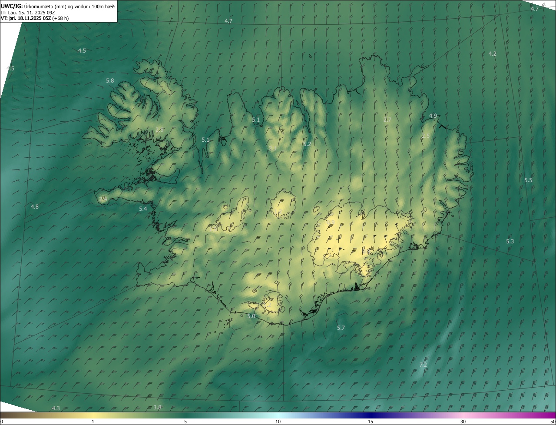
Task: Click the 2.7 value label on the map
Action: click(387, 120)
